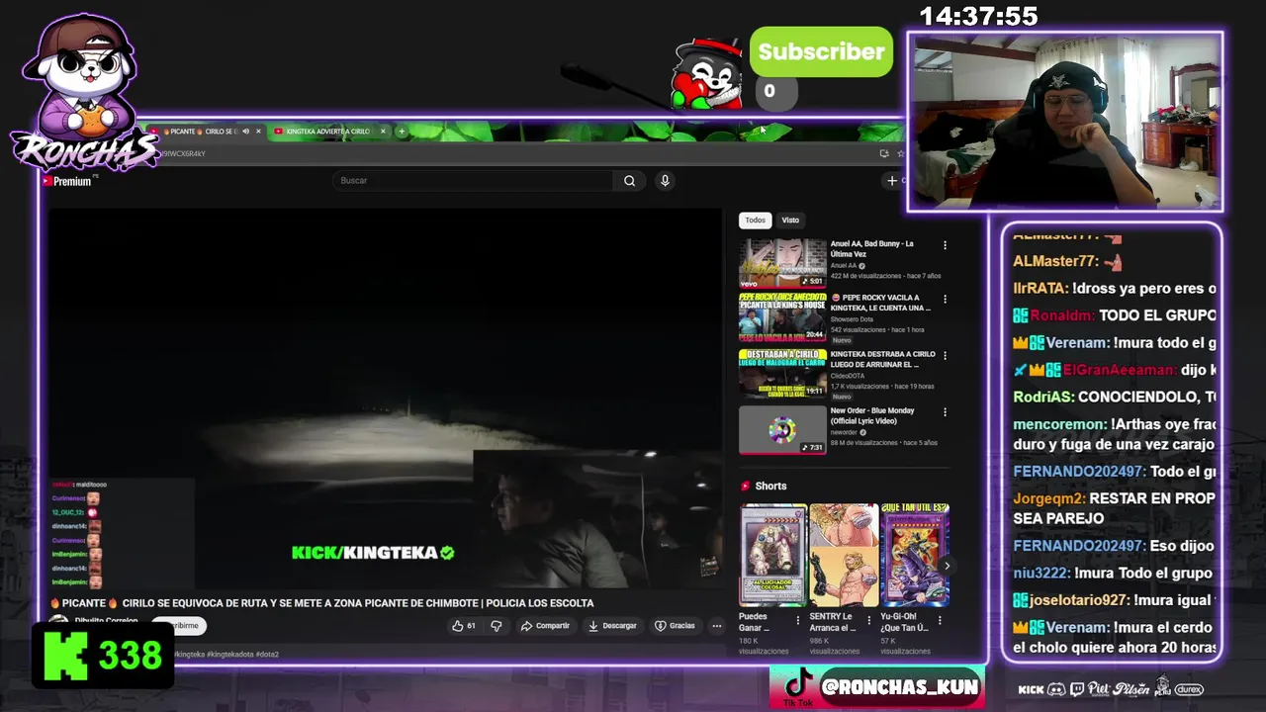Open options menu for PEPE ROCKY VACILA video

[x=945, y=299]
